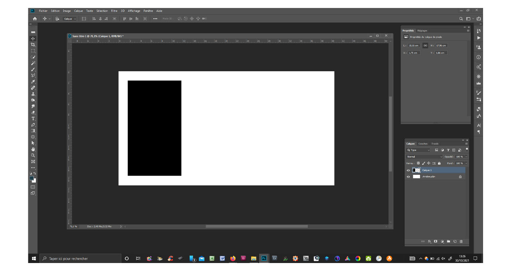Click the foreground color swatch

coord(32,179)
